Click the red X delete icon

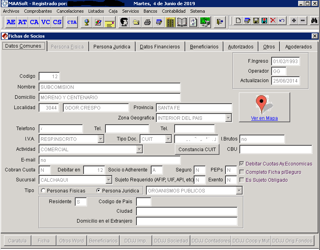tap(273, 21)
